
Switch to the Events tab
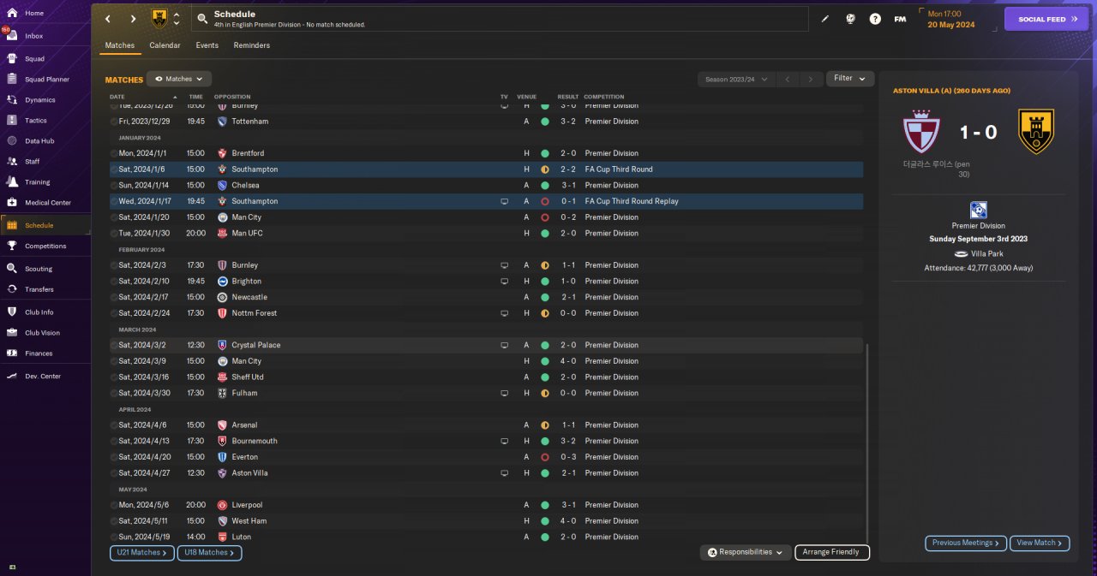coord(207,45)
